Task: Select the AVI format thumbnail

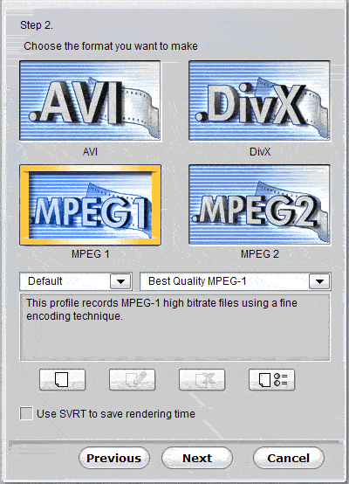Action: click(x=90, y=100)
